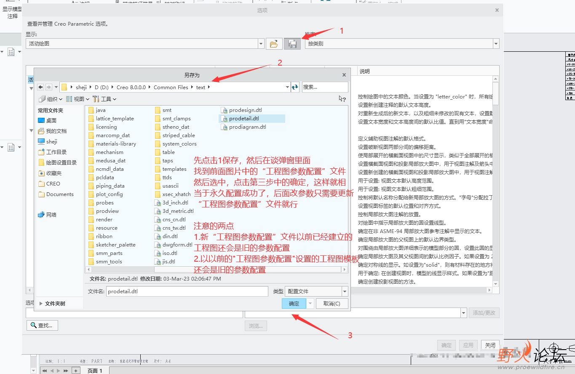Image resolution: width=575 pixels, height=374 pixels.
Task: Open the lattice_template folder
Action: pyautogui.click(x=111, y=119)
